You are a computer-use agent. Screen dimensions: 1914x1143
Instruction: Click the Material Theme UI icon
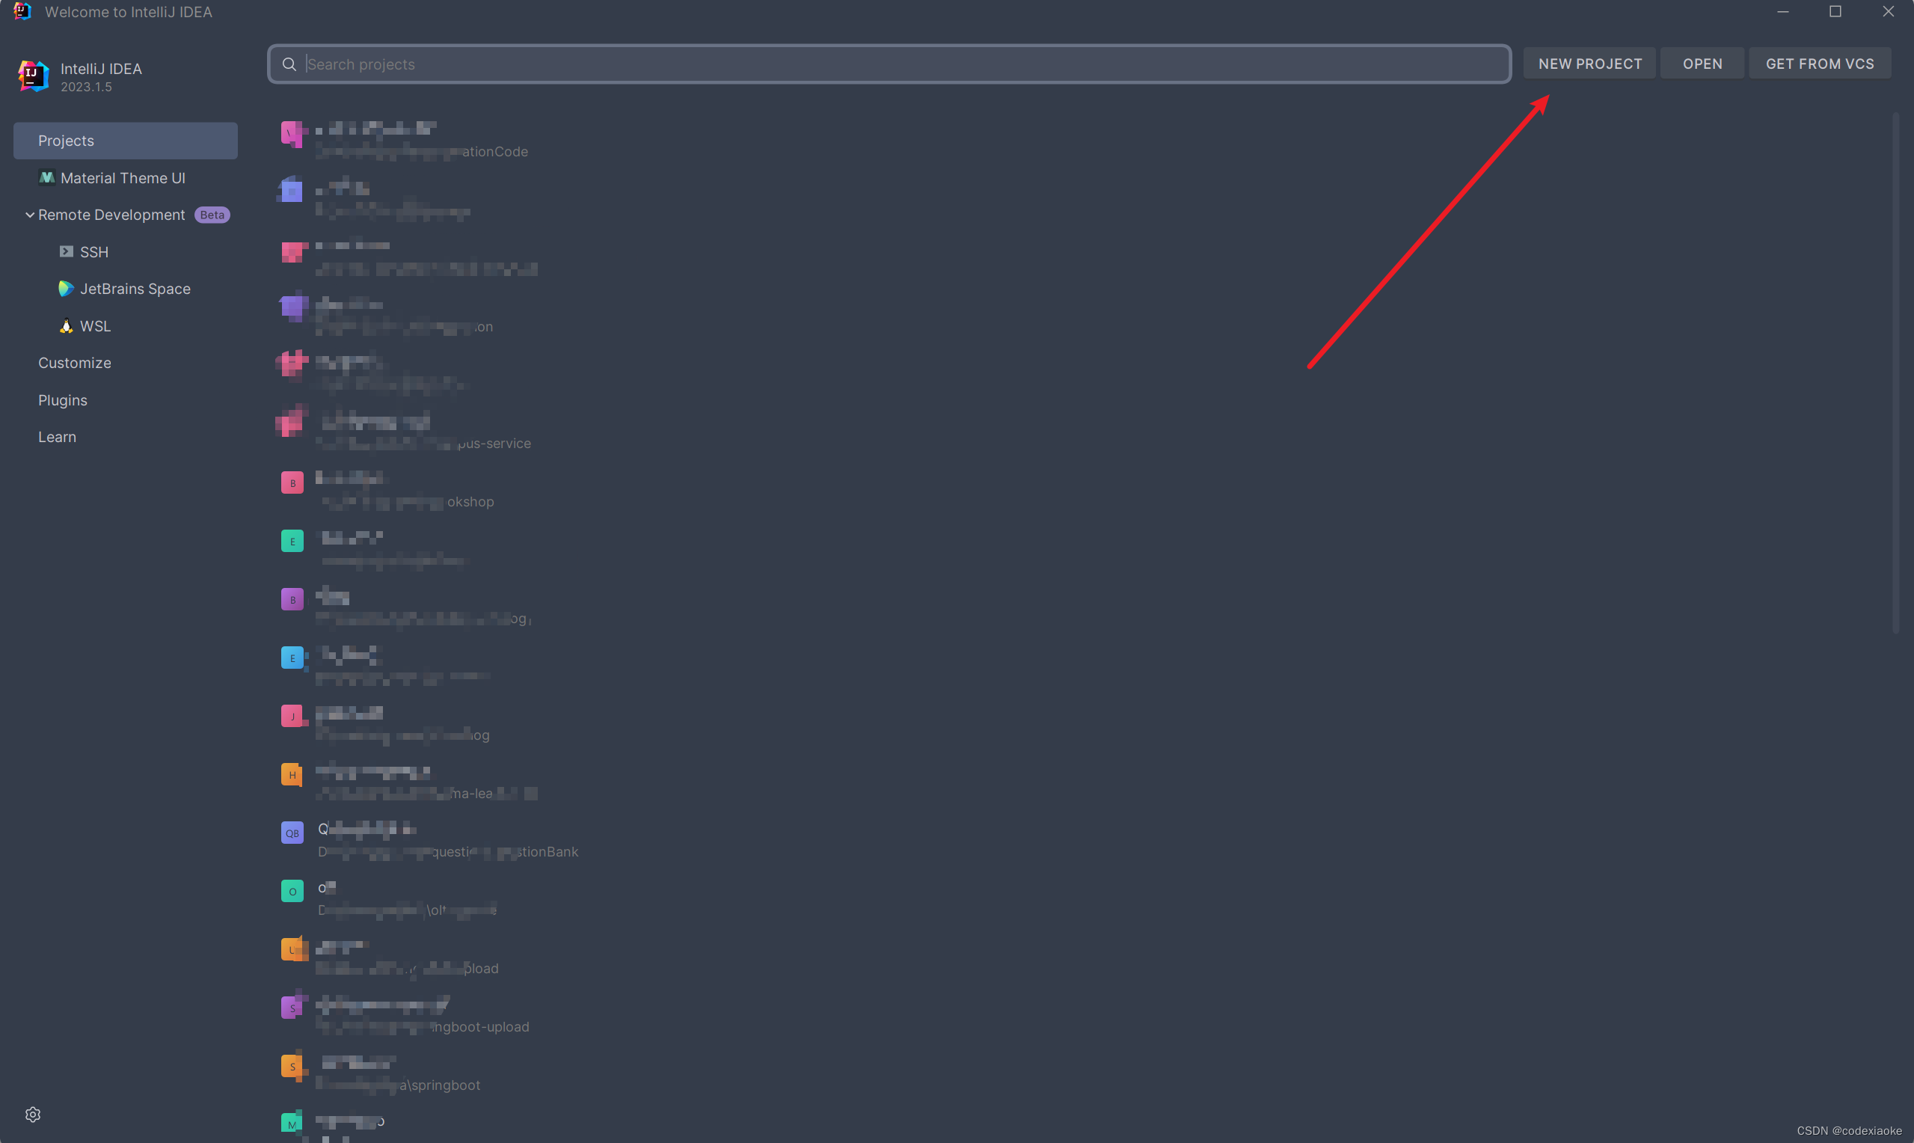[45, 178]
